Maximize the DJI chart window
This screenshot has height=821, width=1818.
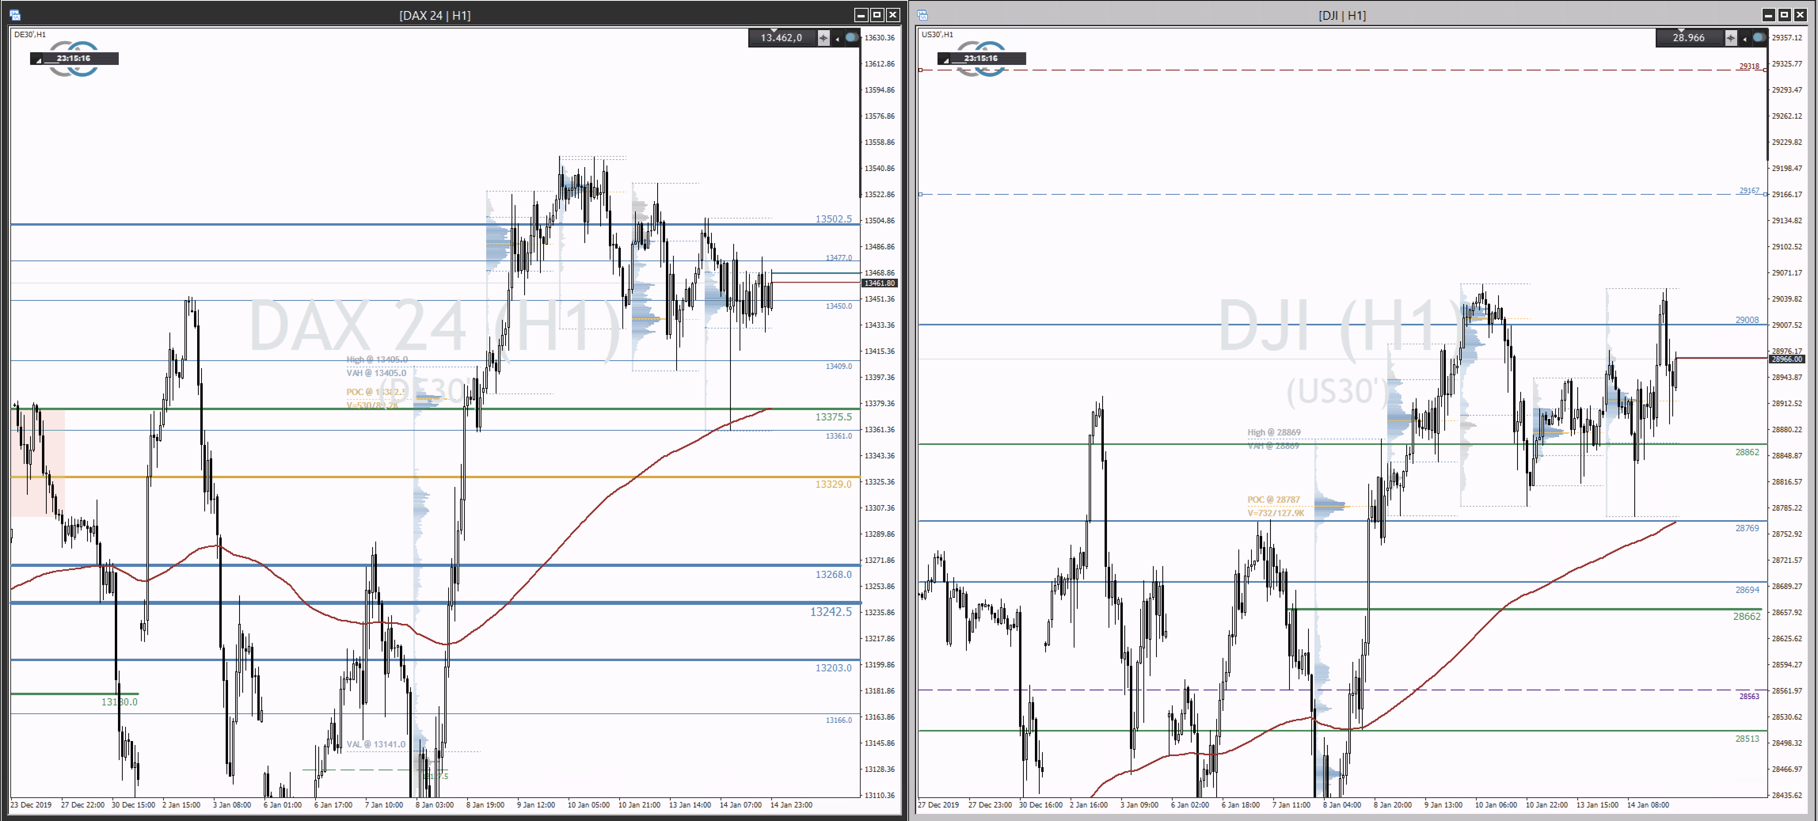tap(1784, 15)
